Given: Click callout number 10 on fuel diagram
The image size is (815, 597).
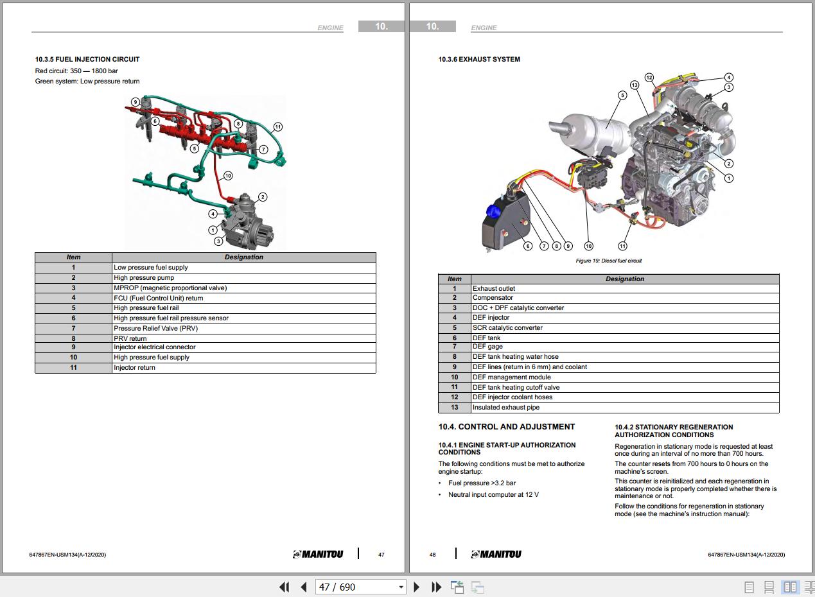Looking at the screenshot, I should [227, 175].
